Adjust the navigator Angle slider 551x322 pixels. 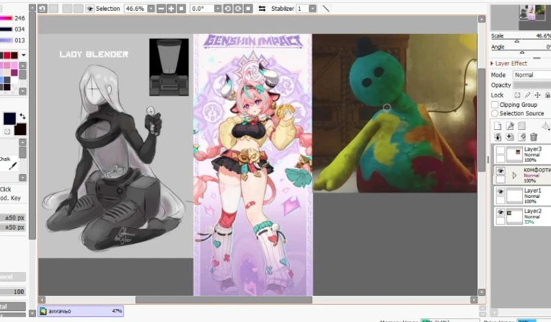(x=521, y=52)
